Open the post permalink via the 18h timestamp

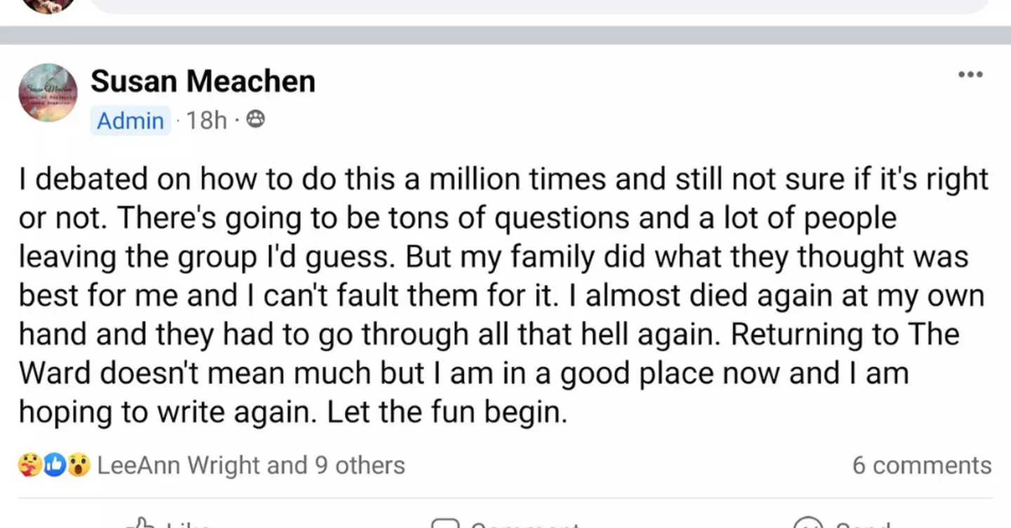pyautogui.click(x=205, y=120)
